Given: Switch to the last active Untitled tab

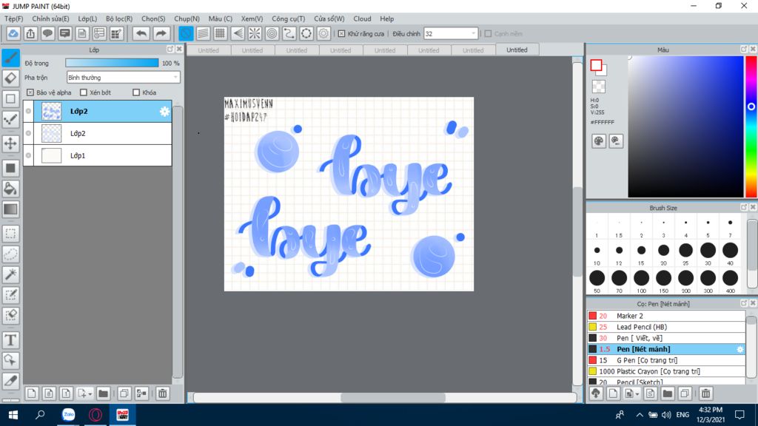Looking at the screenshot, I should pyautogui.click(x=517, y=50).
